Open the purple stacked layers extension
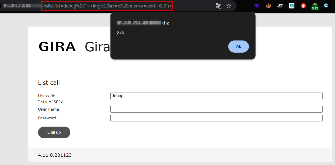Screen dimensions: 335x165 tap(256, 6)
